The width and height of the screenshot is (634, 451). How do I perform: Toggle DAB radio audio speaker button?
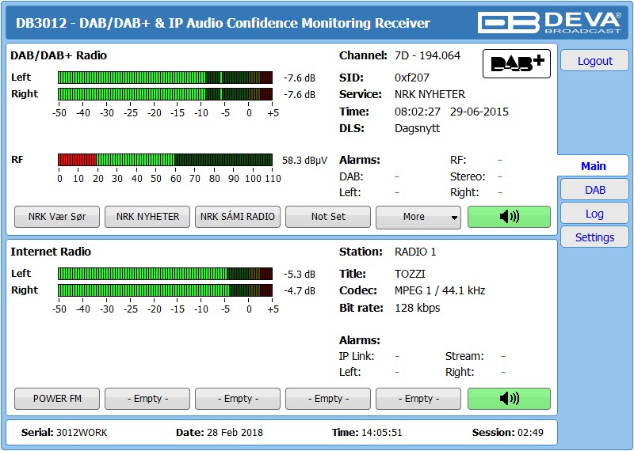click(509, 217)
